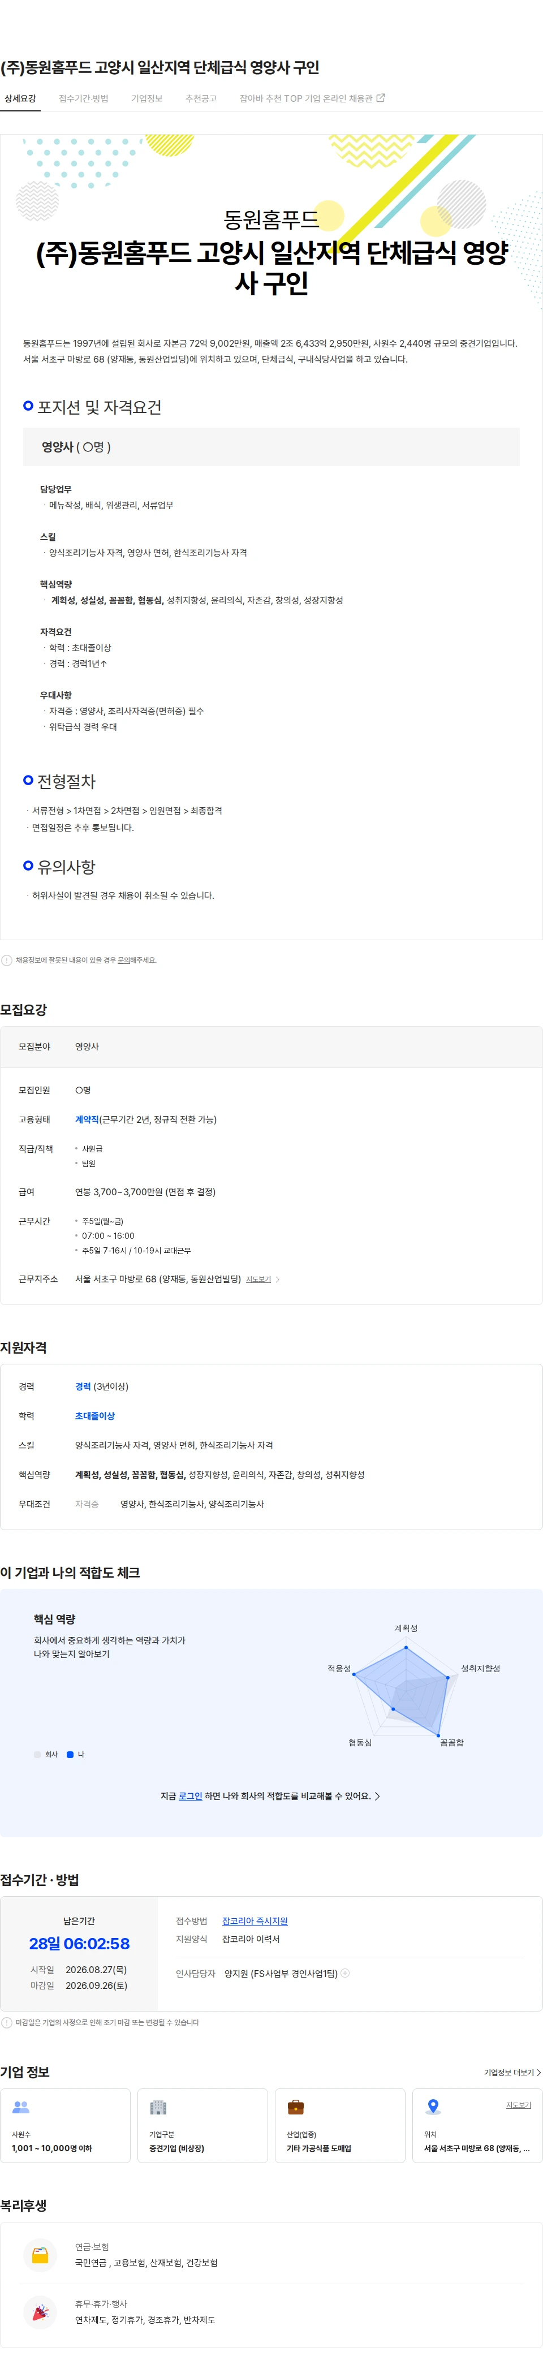Click the 사원수 people icon
The height and width of the screenshot is (2356, 543).
click(21, 2107)
